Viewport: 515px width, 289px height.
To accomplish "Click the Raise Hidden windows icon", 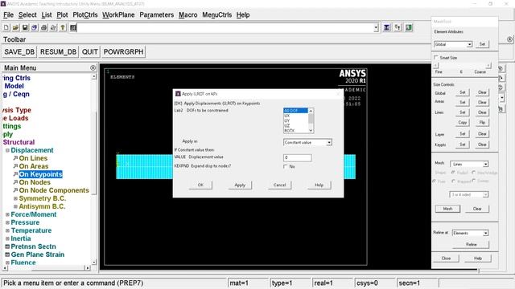I will (387, 27).
